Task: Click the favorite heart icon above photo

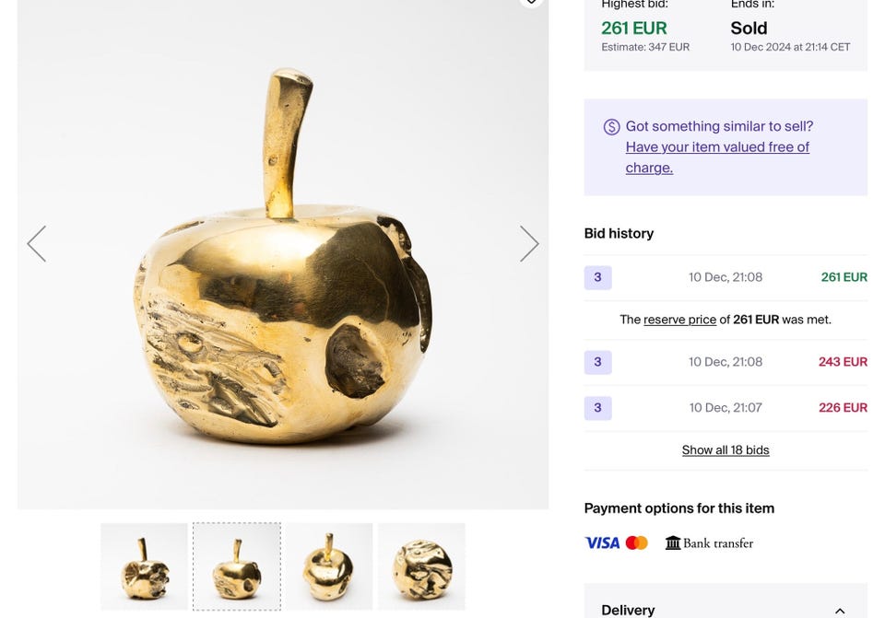Action: [531, 2]
